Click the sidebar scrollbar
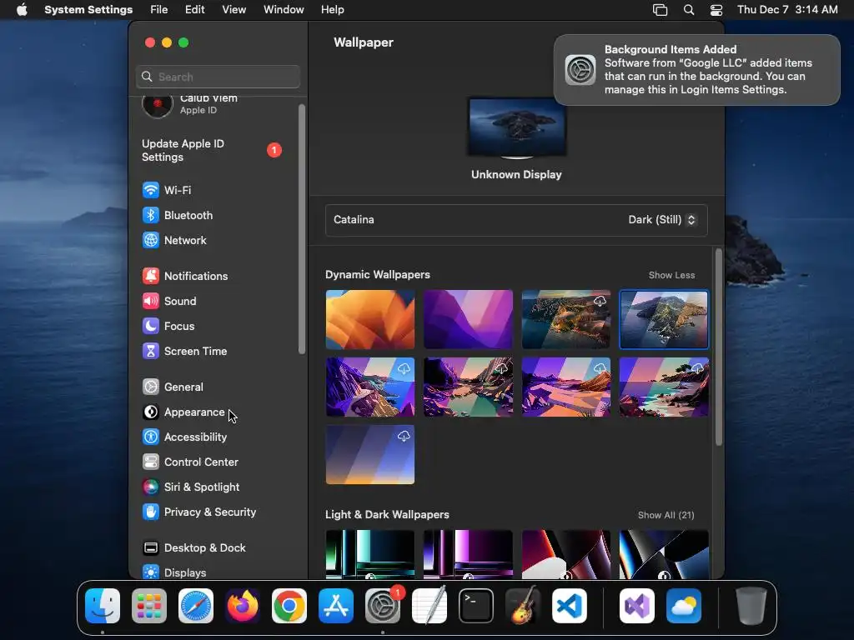Viewport: 854px width, 640px height. (x=302, y=229)
